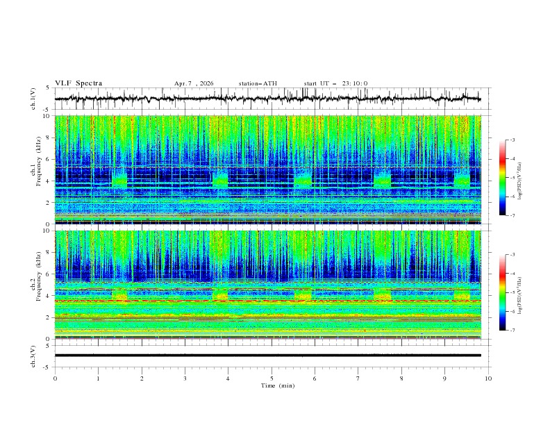Click the date text "Apr. 7, 2026"
The height and width of the screenshot is (425, 550).
pos(194,83)
